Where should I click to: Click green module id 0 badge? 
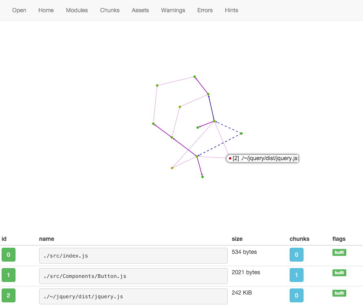click(9, 255)
